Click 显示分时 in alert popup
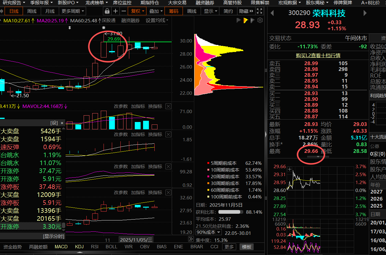This screenshot has height=255, width=386. tap(54, 236)
